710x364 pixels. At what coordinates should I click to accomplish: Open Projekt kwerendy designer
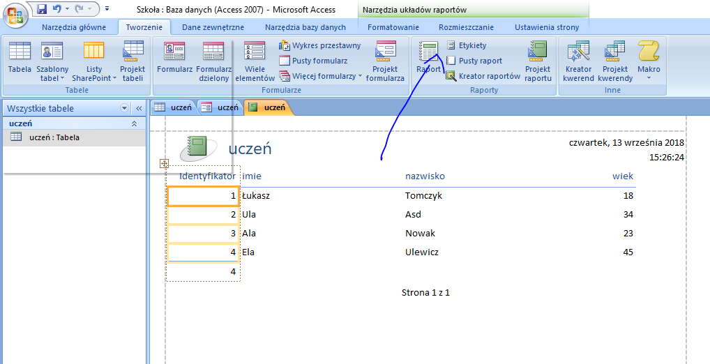pyautogui.click(x=615, y=60)
